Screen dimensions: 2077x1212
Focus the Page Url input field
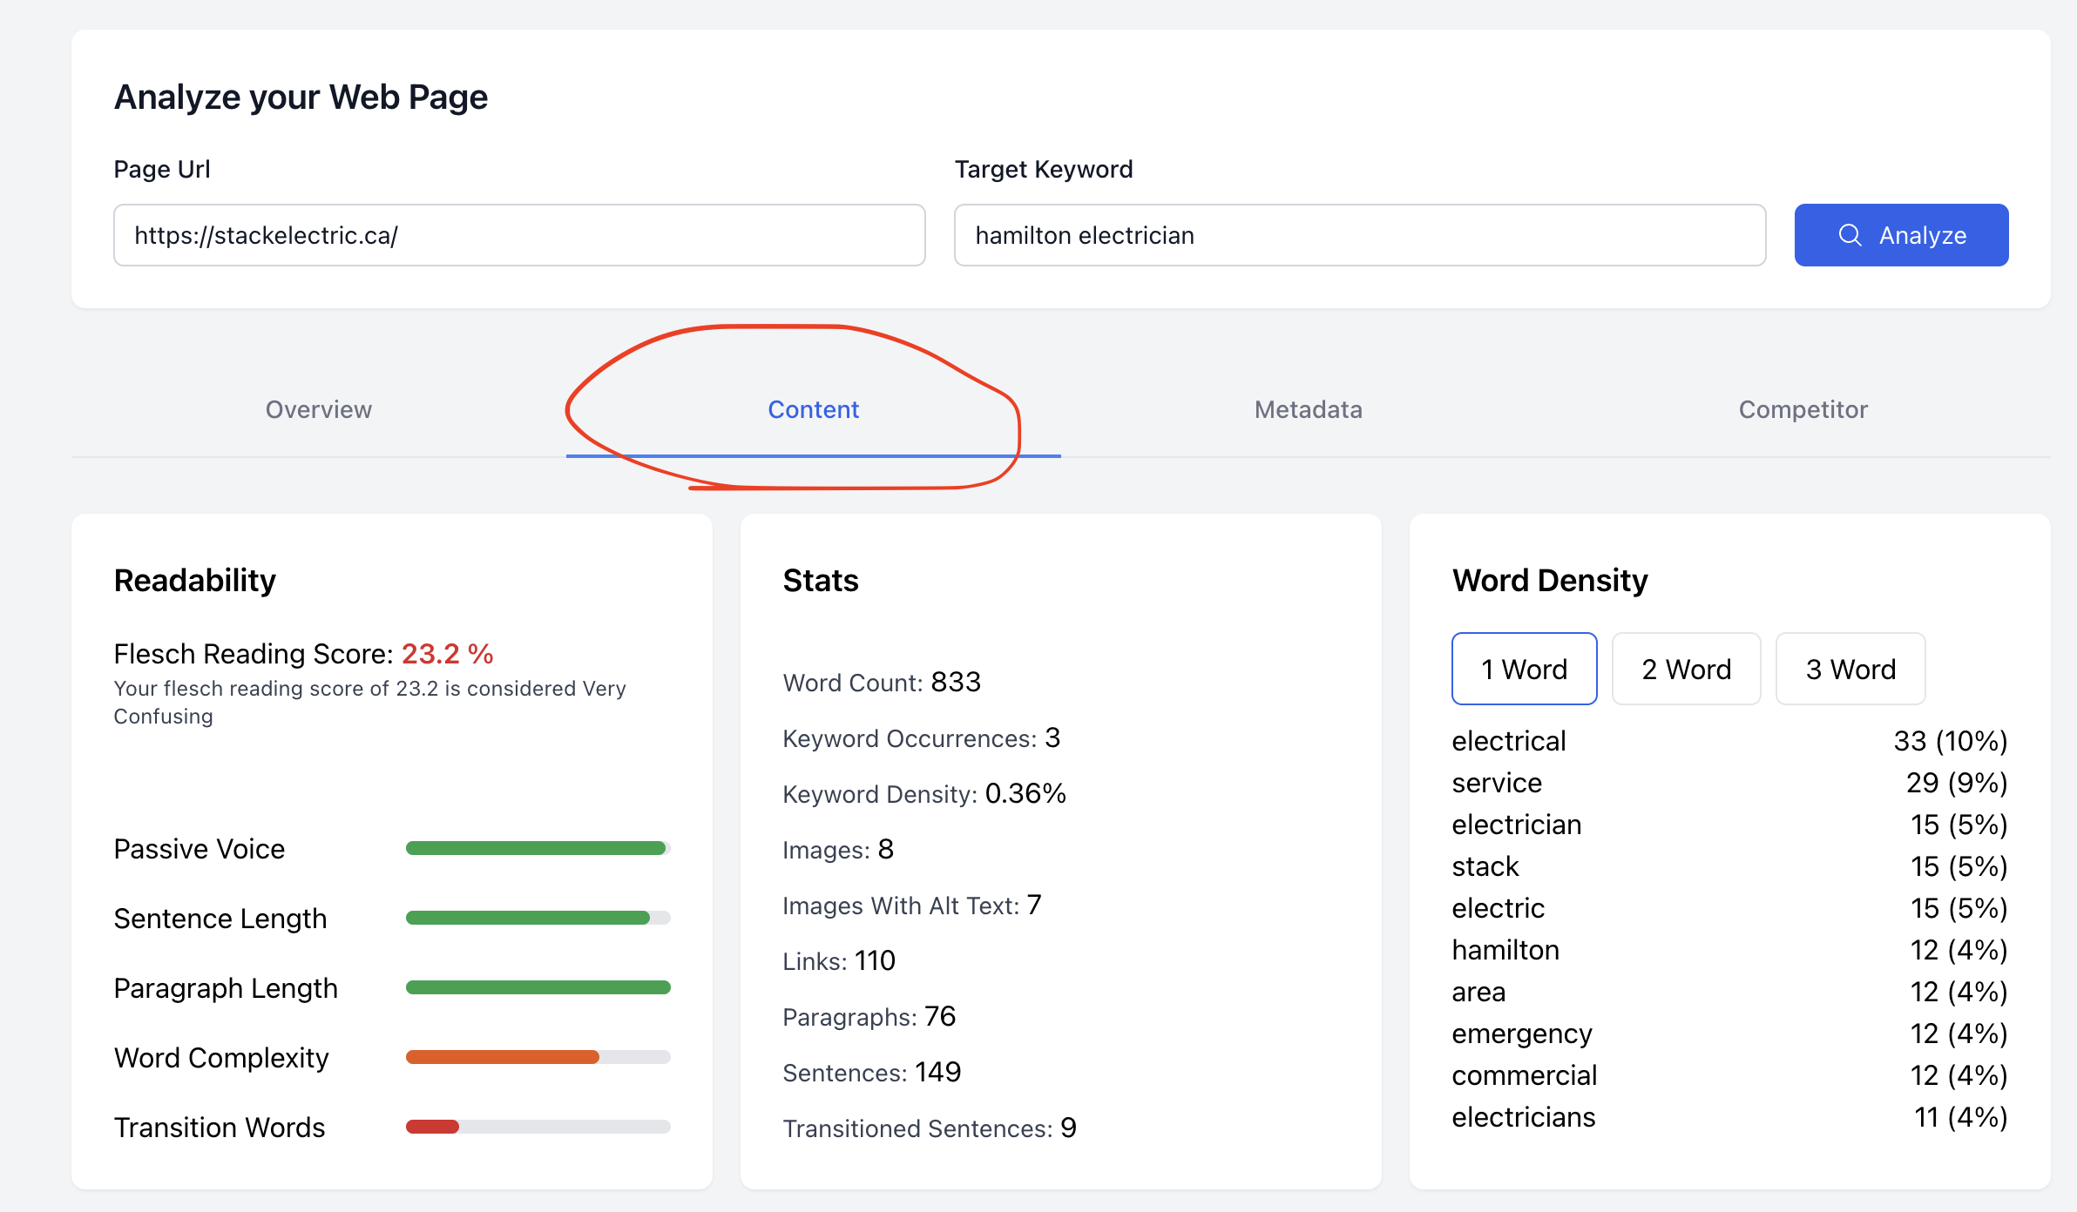click(x=519, y=235)
